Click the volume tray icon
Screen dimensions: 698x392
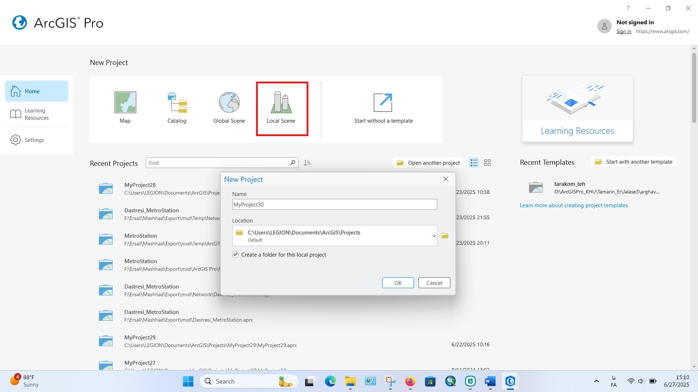point(642,381)
